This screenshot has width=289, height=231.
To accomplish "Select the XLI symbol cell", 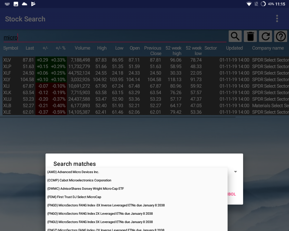I will 6,86.
